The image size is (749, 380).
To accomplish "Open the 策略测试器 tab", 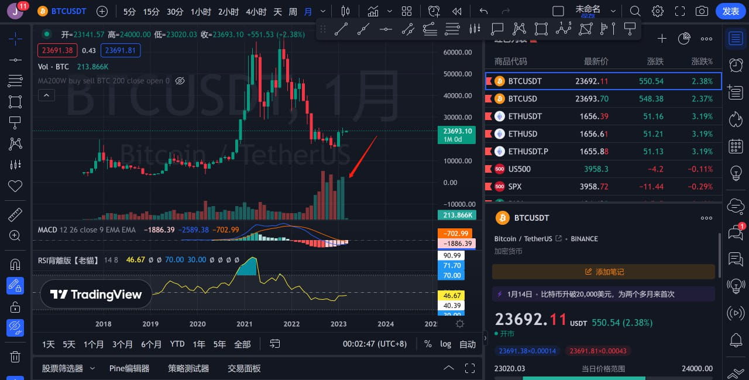I will pyautogui.click(x=188, y=368).
